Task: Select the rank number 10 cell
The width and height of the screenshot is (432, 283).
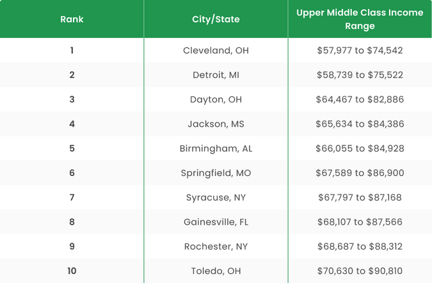Action: tap(72, 271)
